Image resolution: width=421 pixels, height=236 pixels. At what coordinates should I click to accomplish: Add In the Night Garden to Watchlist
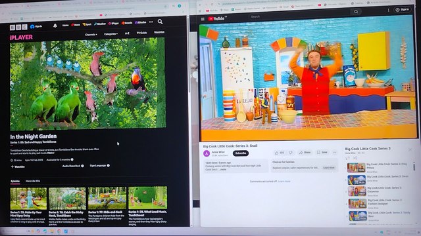click(x=18, y=167)
